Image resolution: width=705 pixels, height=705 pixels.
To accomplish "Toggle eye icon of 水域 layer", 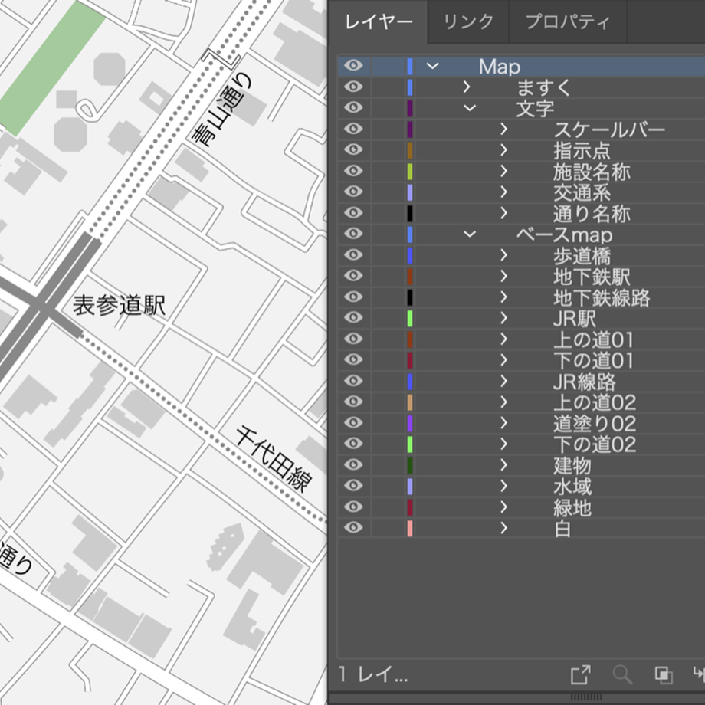I will click(x=353, y=486).
